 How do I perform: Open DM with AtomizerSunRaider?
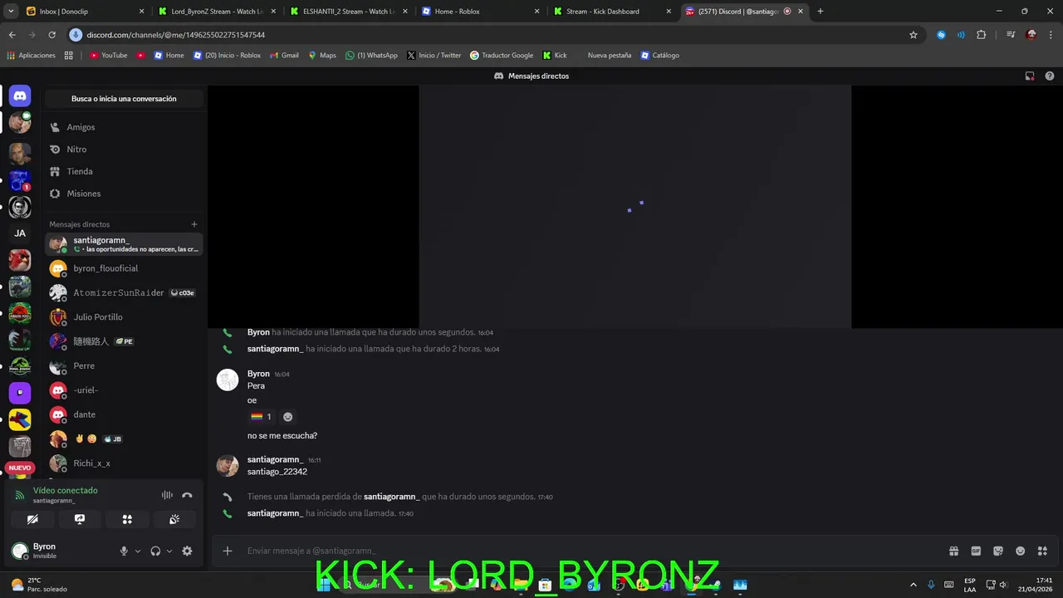click(x=124, y=292)
